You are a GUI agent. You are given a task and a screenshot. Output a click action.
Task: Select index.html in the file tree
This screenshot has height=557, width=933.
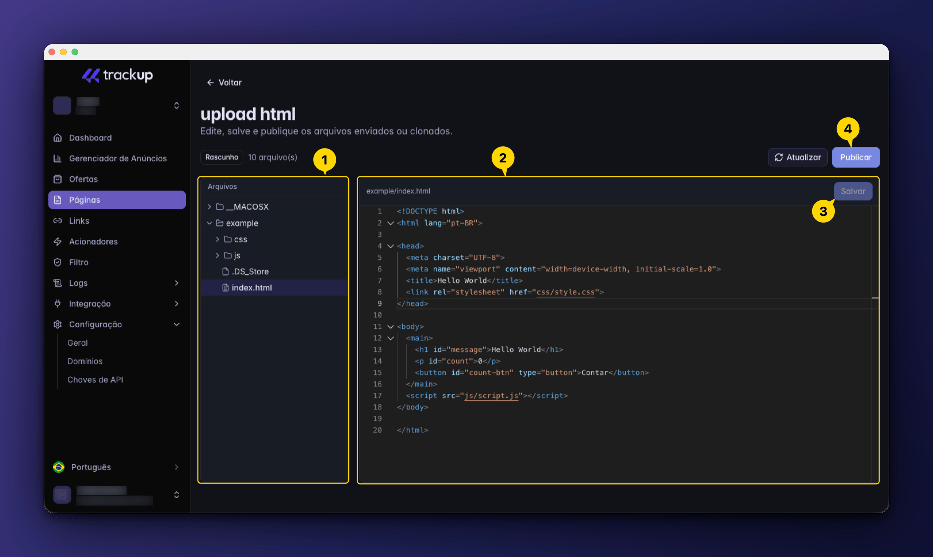coord(274,287)
